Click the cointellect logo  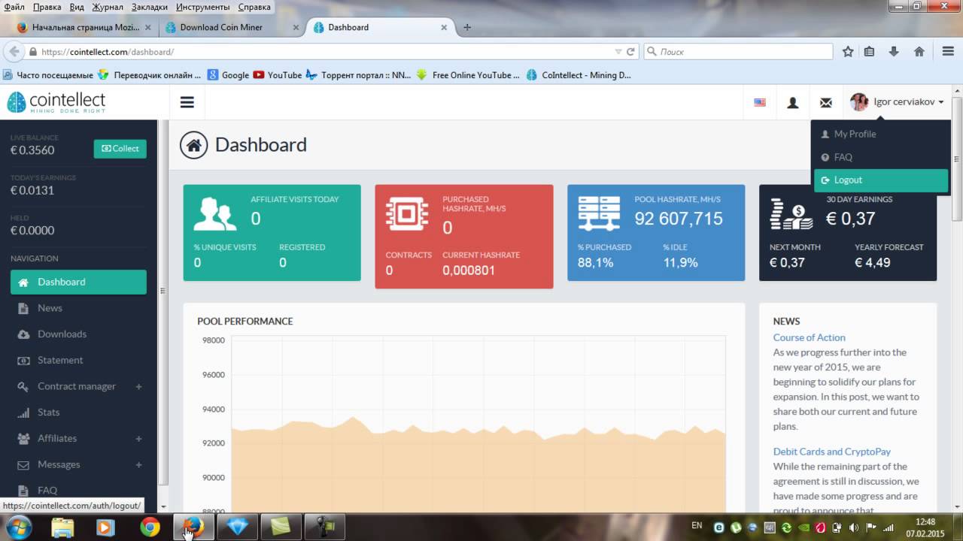tap(56, 102)
